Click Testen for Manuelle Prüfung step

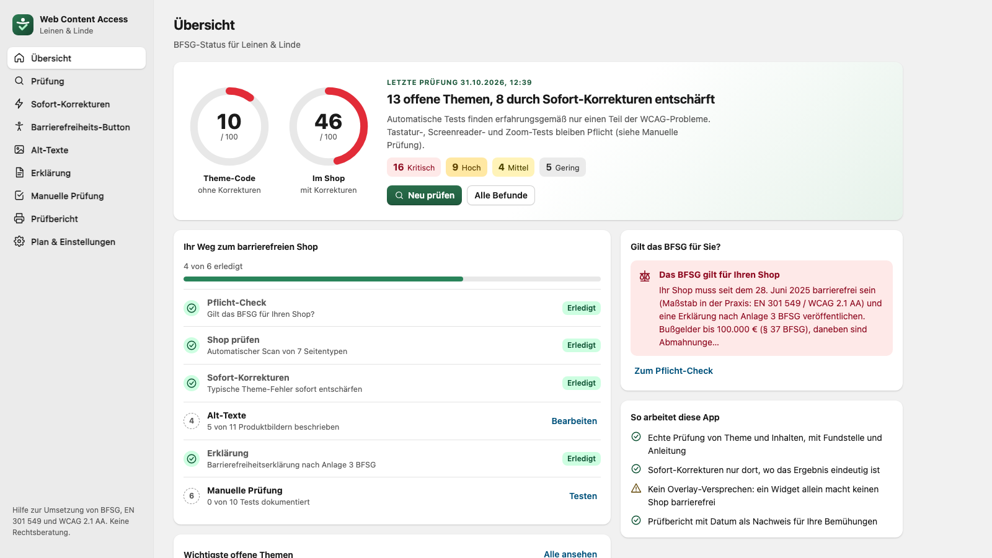coord(583,496)
